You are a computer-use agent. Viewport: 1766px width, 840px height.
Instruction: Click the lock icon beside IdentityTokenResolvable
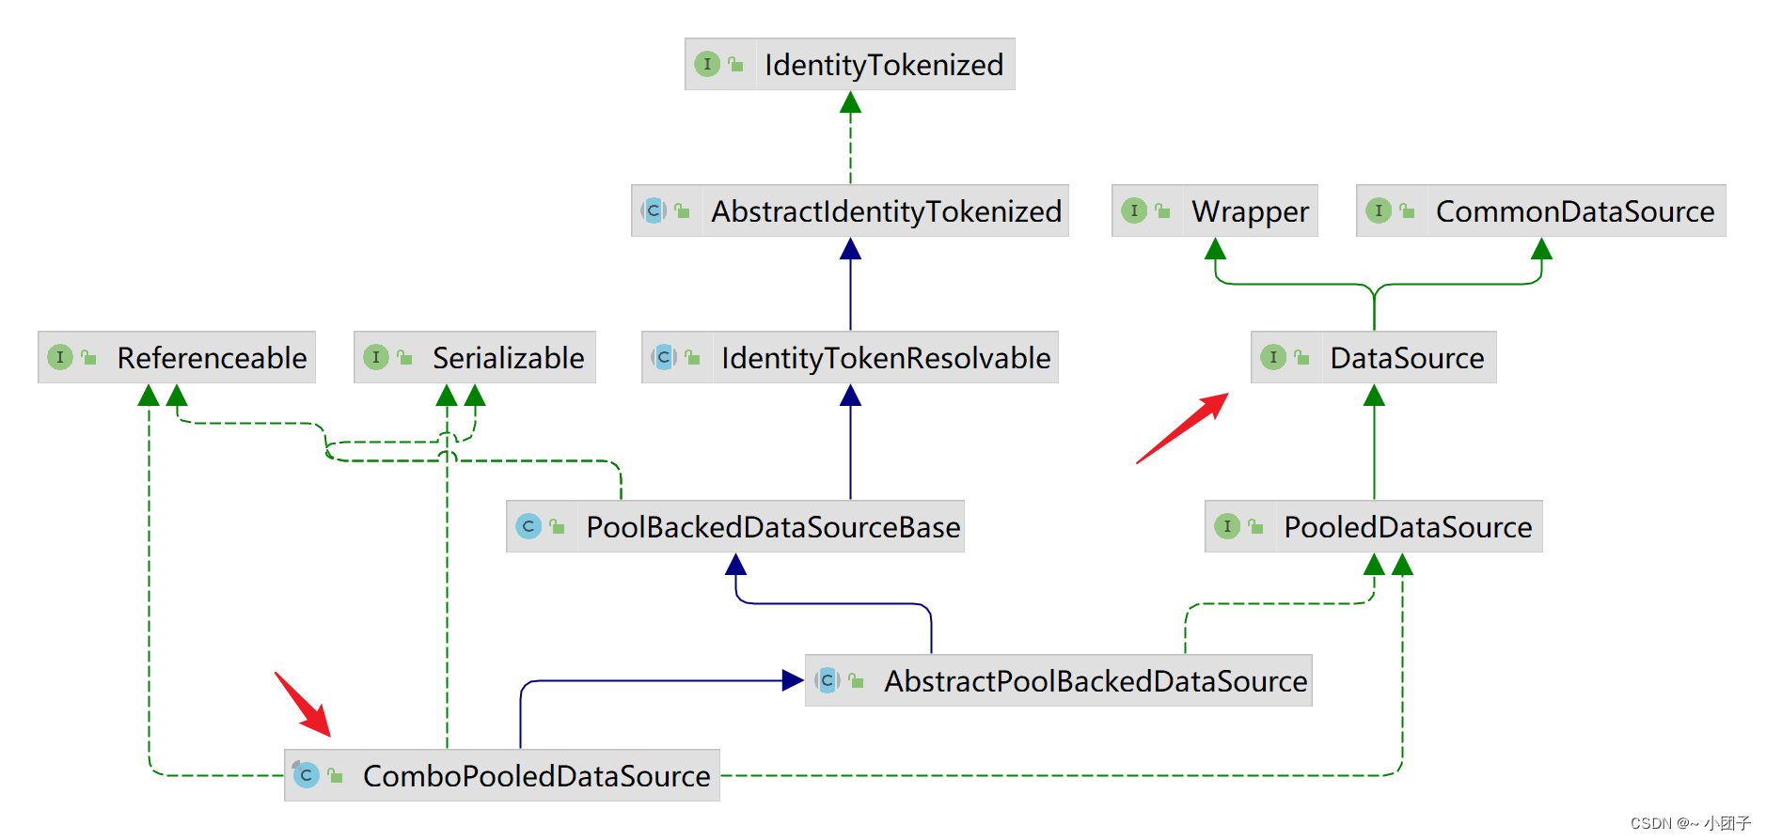[693, 357]
